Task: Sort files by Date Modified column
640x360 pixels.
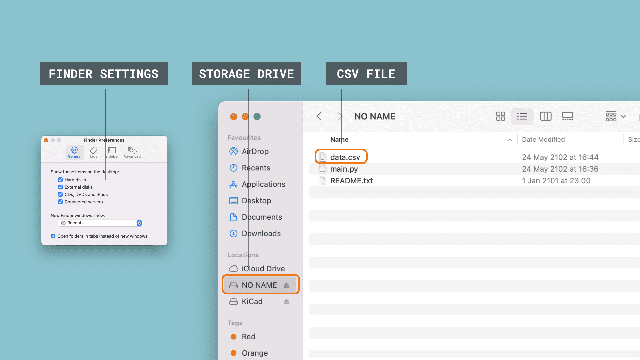Action: tap(543, 140)
